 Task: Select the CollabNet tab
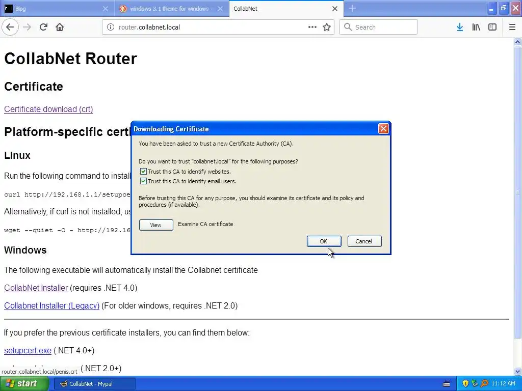(286, 9)
